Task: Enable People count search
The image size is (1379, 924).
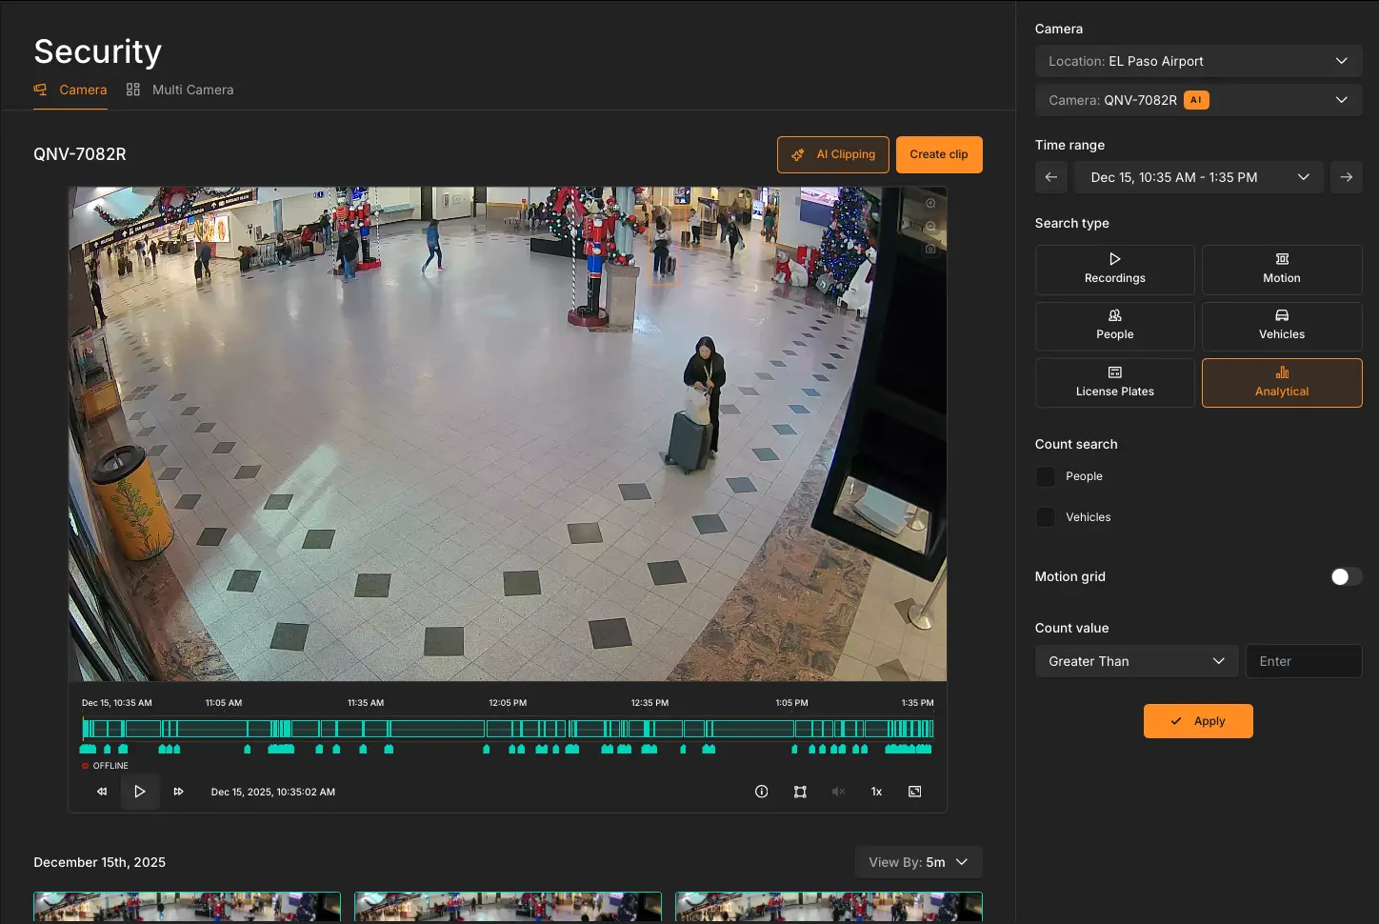Action: 1045,475
